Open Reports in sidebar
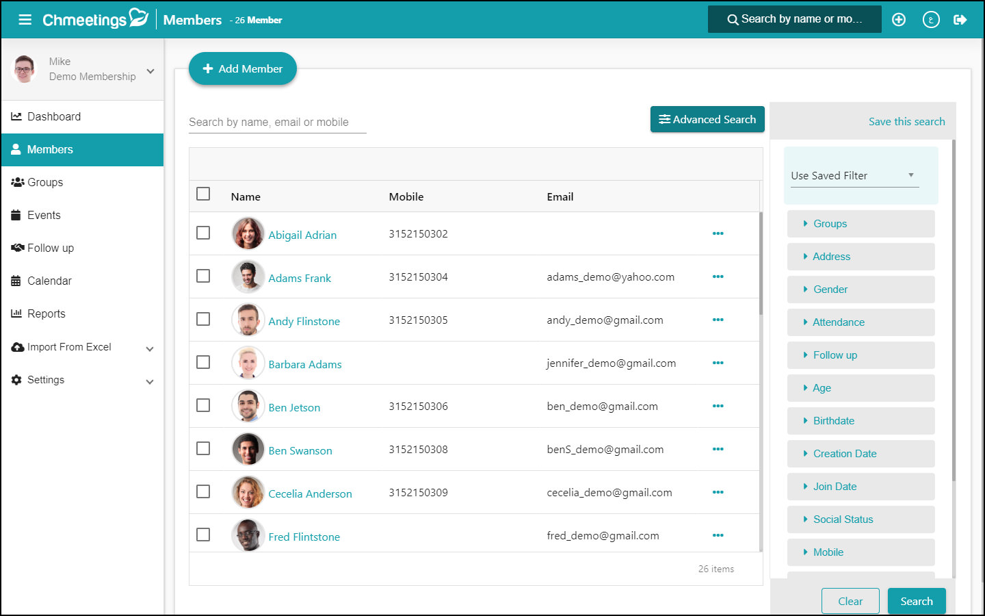 coord(82,314)
